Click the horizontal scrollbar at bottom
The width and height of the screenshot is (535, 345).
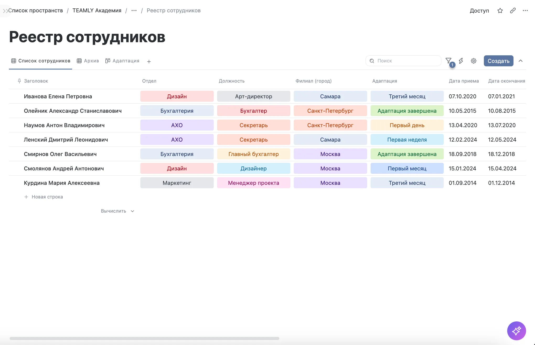point(144,338)
